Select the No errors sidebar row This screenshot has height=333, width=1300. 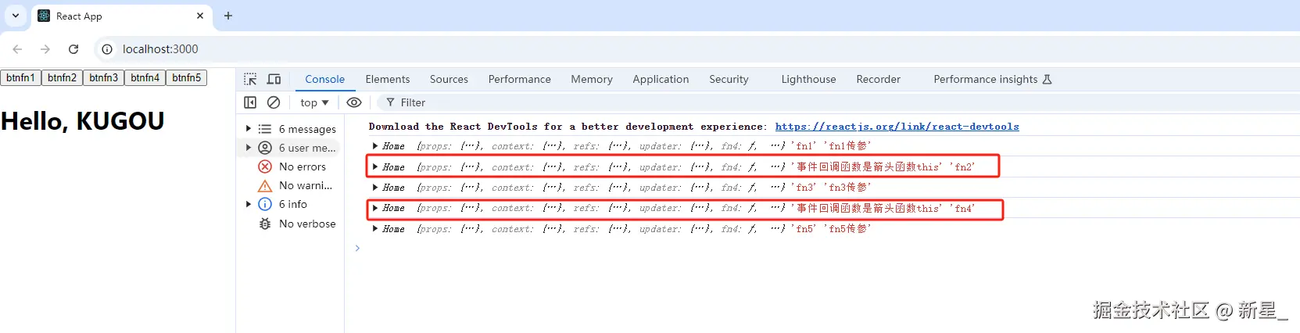(292, 166)
